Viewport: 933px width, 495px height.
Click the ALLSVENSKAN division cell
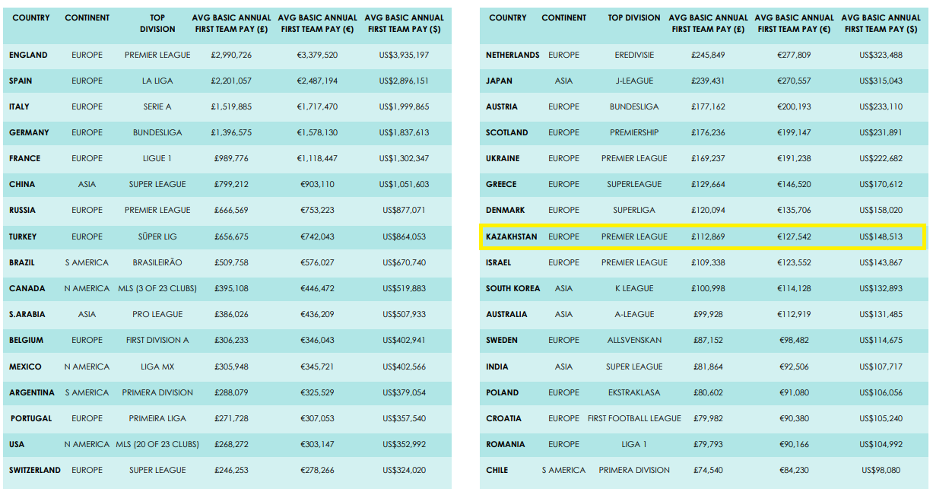click(x=634, y=340)
